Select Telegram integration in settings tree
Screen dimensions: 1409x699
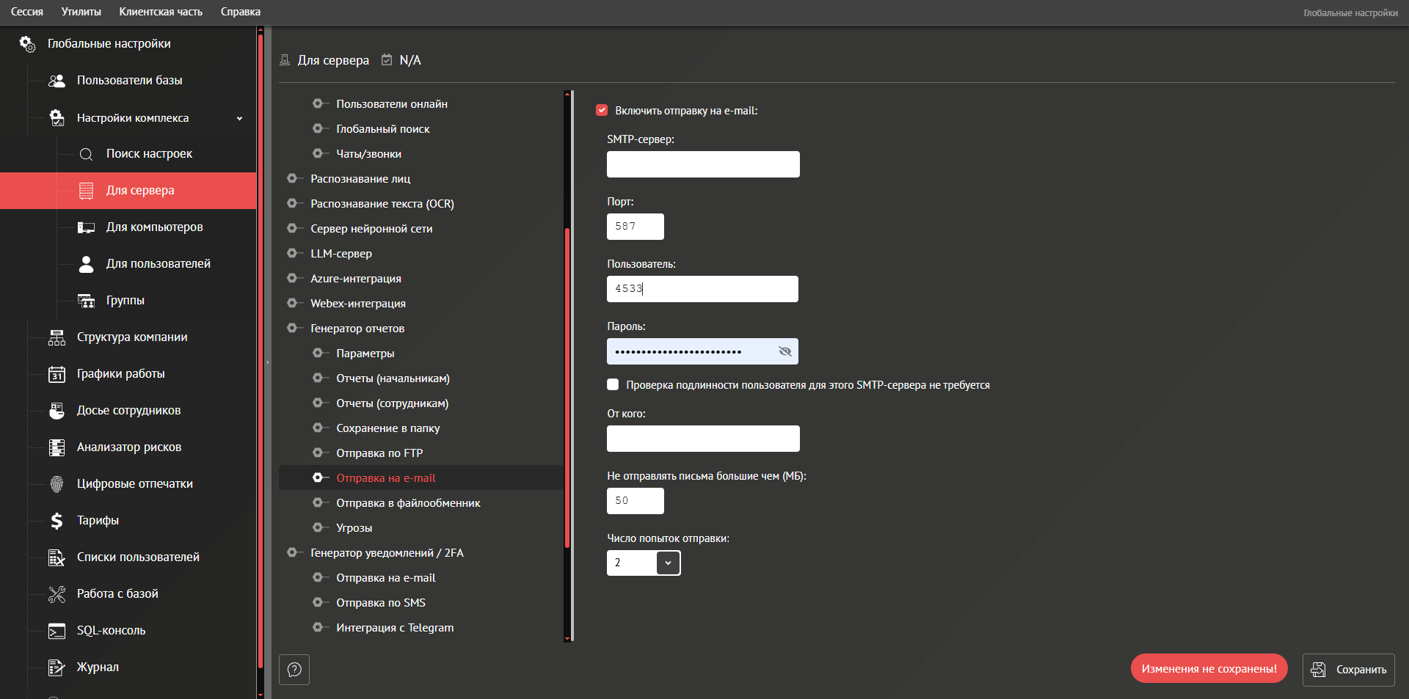point(394,628)
